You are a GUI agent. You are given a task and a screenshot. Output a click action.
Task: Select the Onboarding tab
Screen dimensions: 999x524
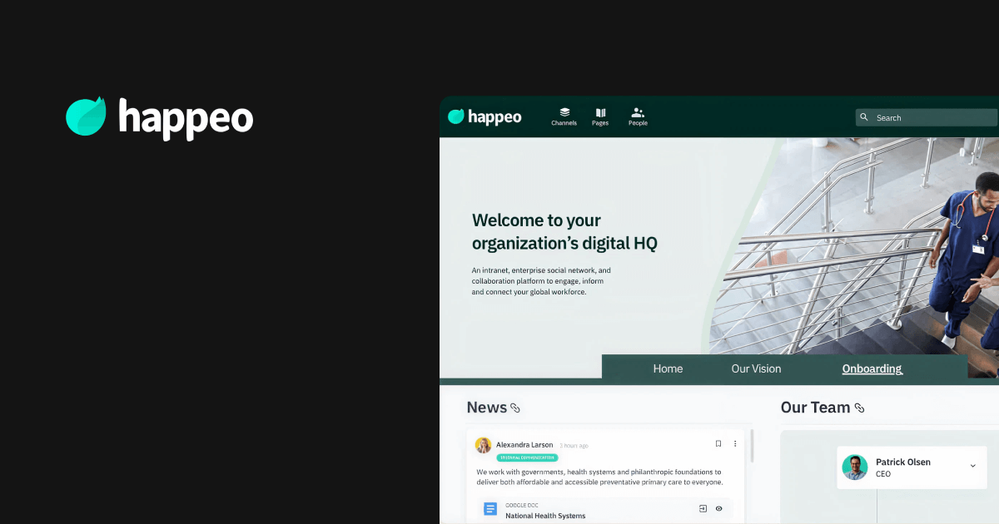[x=872, y=368]
